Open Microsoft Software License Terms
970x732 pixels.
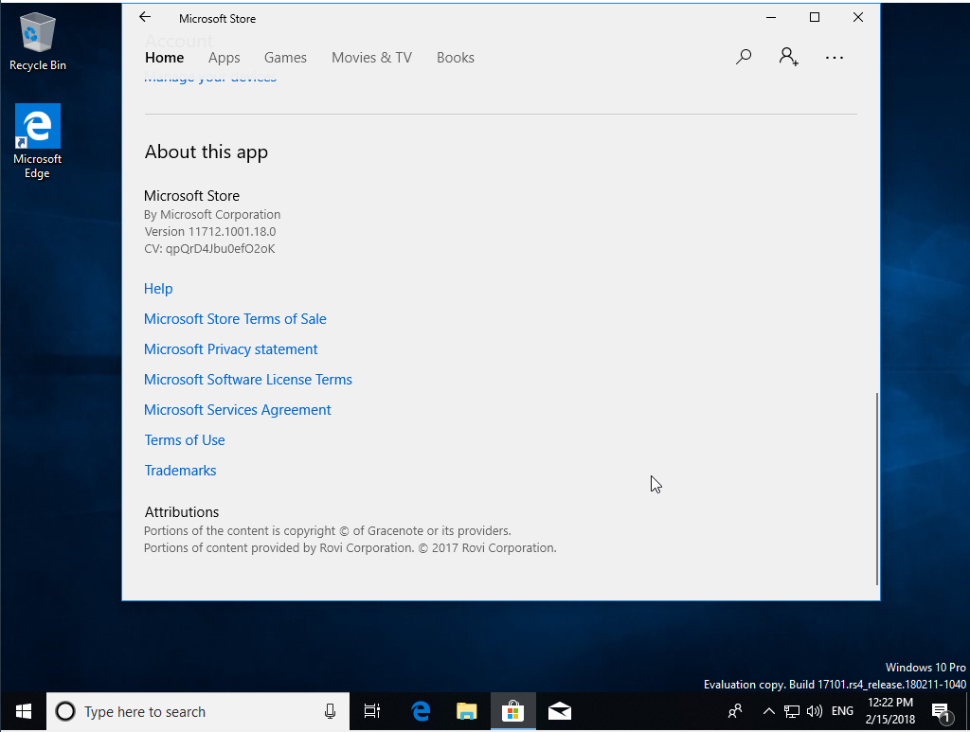coord(248,380)
